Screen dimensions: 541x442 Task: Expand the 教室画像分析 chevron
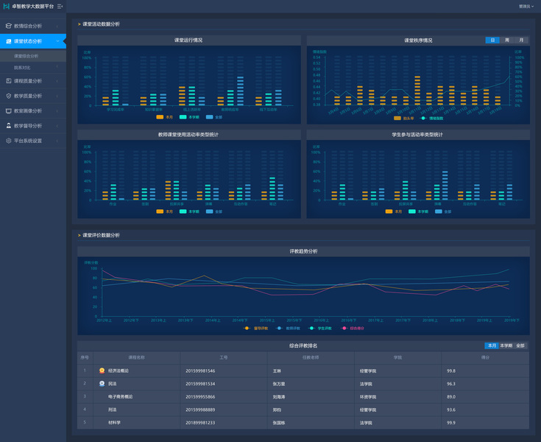[57, 111]
